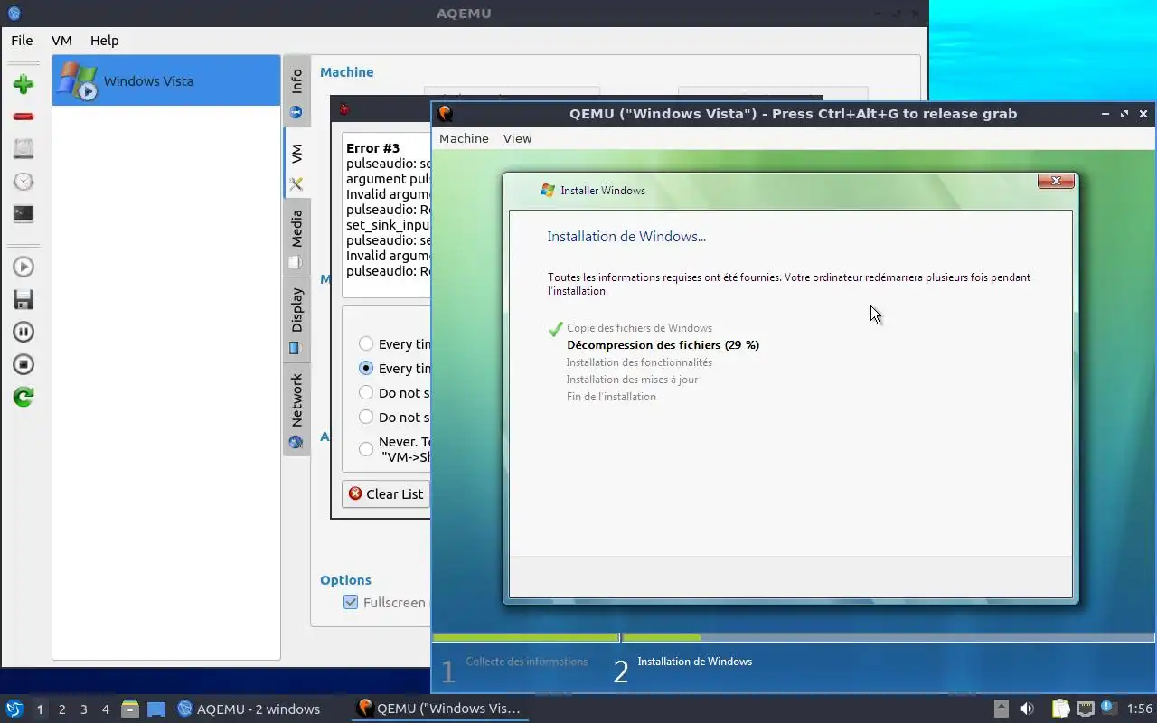Open the file manager icon in taskbar
Viewport: 1157px width, 723px height.
(x=130, y=709)
